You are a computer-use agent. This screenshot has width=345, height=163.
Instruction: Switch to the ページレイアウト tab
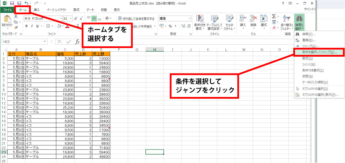[x=56, y=10]
